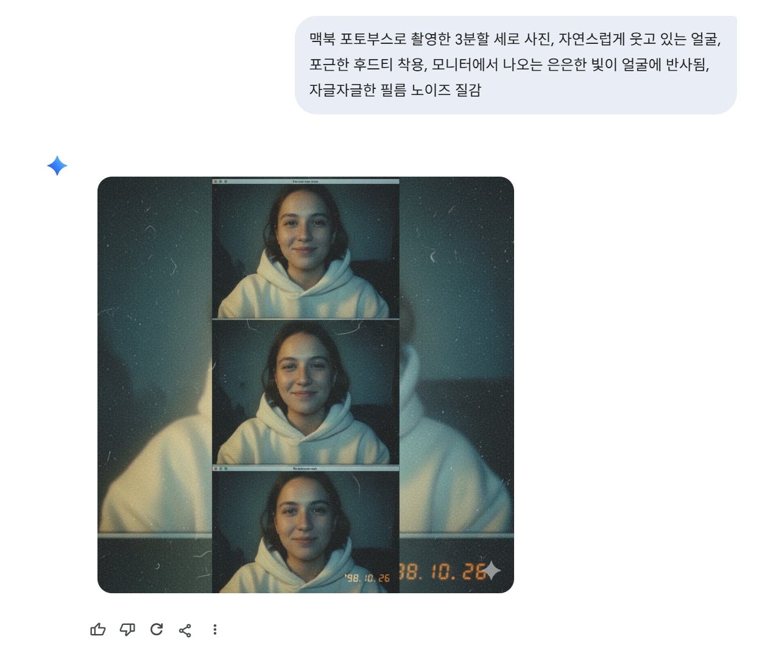Thumbs down the generated image
Screen dimensions: 762x659
[x=127, y=630]
